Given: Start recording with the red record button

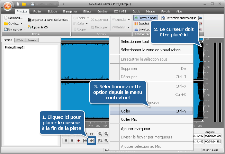Looking at the screenshot, I should point(79,141).
